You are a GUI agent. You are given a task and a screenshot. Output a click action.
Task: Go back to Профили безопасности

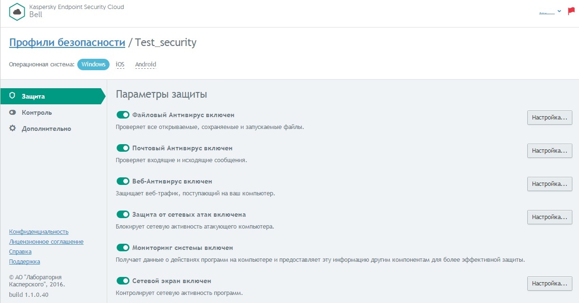point(67,42)
